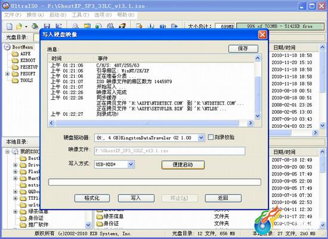Select the TOOLS folder in disc tree

(23, 80)
